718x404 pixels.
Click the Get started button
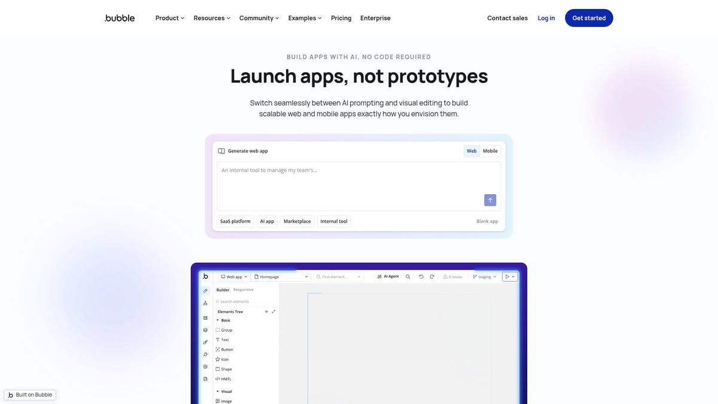point(589,18)
